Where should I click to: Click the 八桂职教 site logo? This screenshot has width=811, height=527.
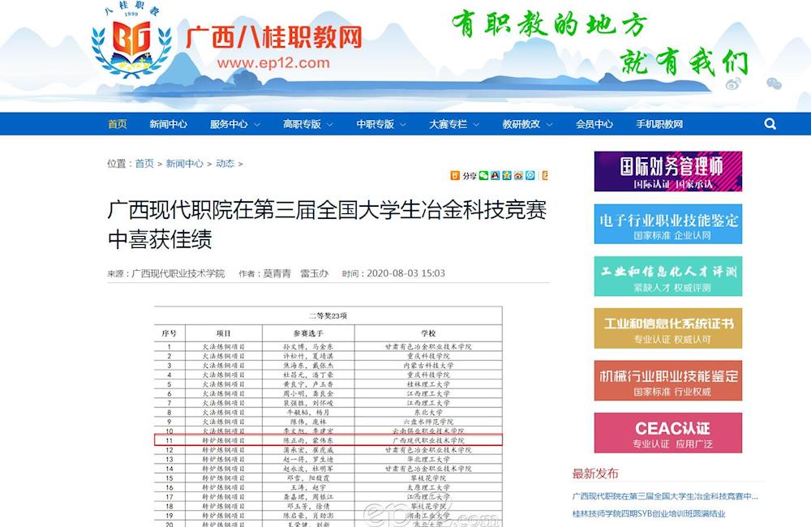pyautogui.click(x=130, y=45)
